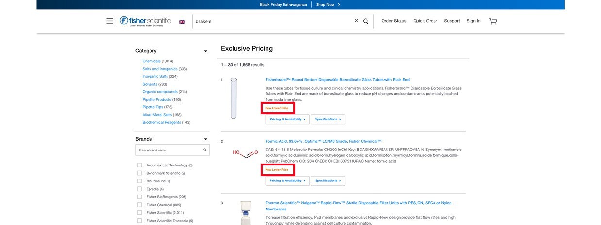
Task: Open Order Status from top navigation
Action: point(394,21)
